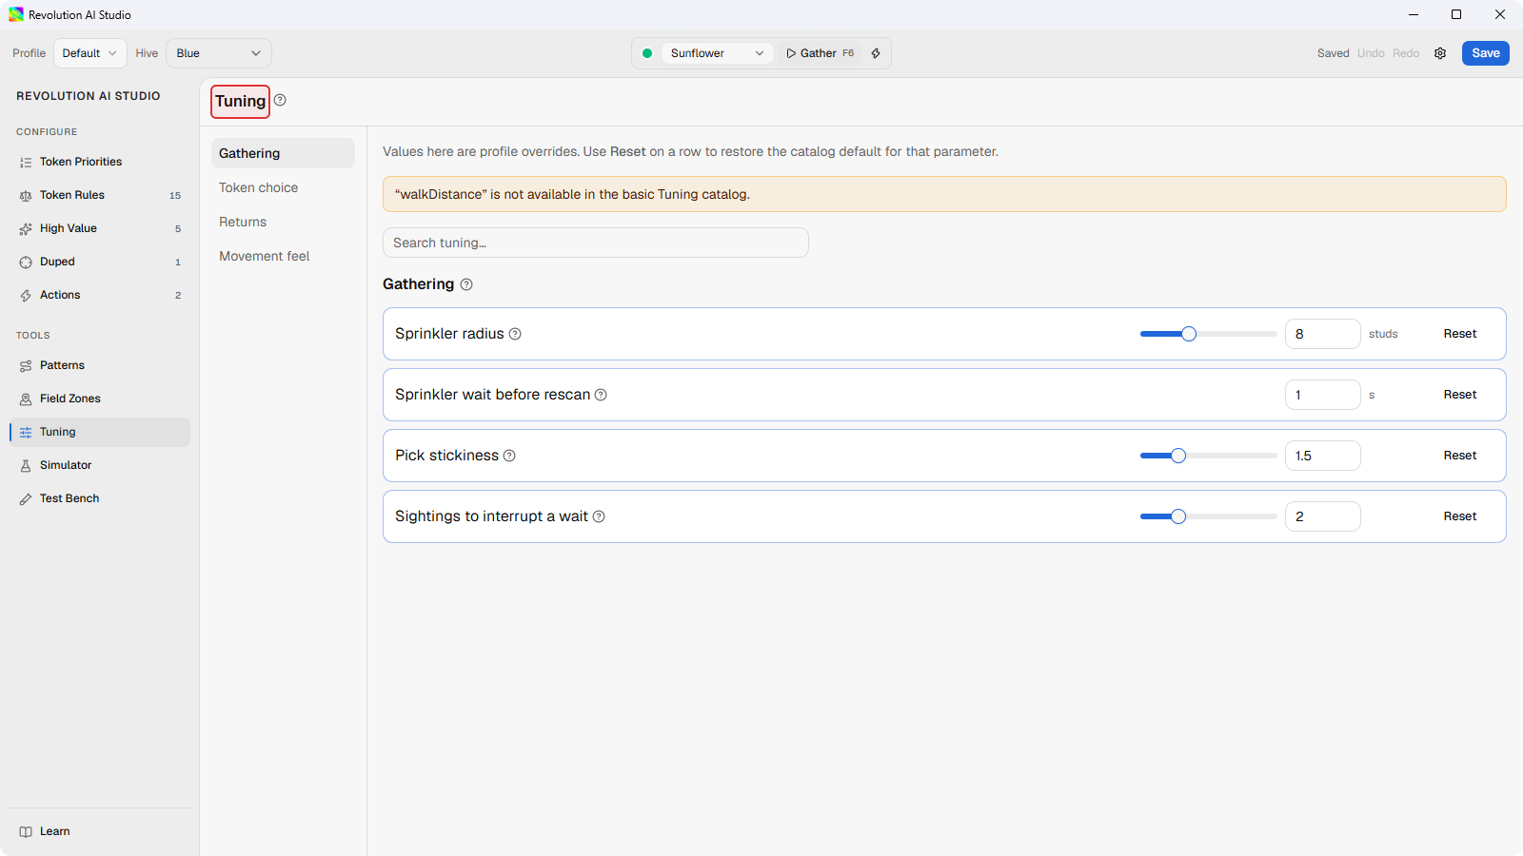Open the Patterns tool
1523x856 pixels.
100,365
